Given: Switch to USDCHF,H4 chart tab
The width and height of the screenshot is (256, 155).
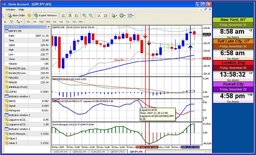Looking at the screenshot, I should tap(60, 152).
